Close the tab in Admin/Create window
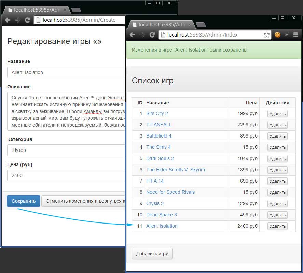This screenshot has width=303, height=273. tap(65, 10)
